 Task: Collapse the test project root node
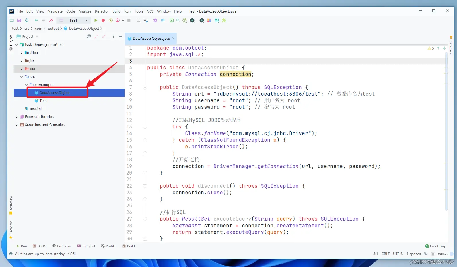[17, 45]
